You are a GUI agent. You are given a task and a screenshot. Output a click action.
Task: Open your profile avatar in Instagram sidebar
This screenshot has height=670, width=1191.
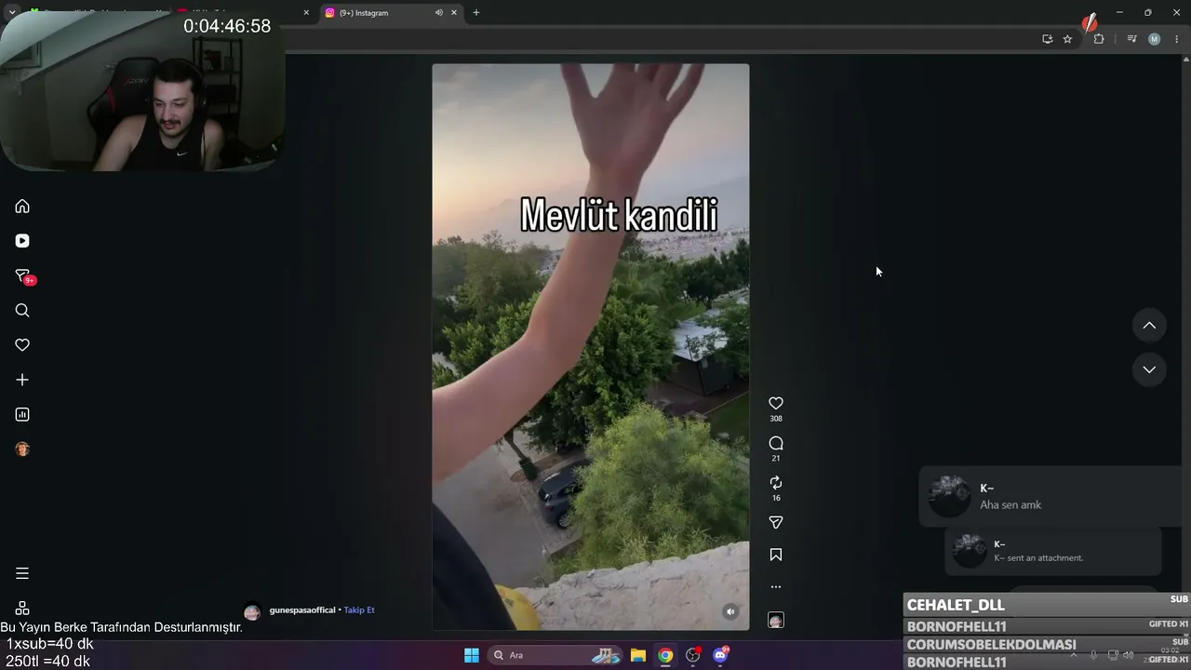click(x=22, y=449)
